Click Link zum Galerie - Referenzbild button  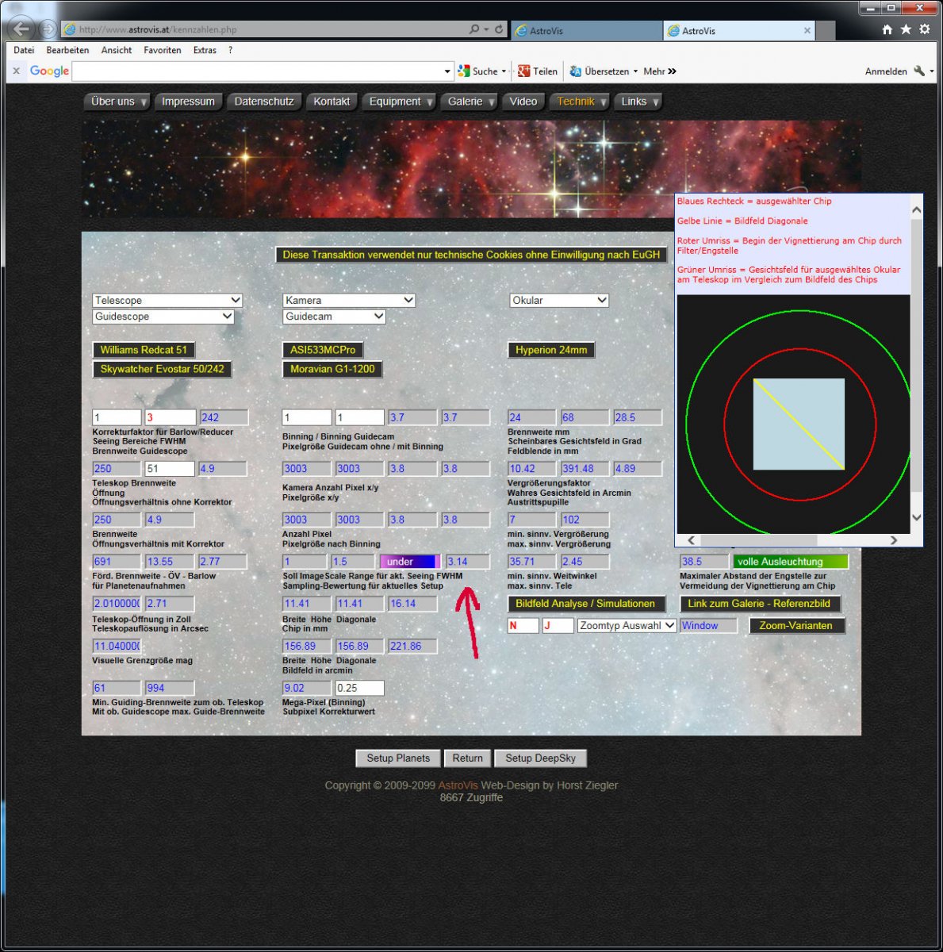click(759, 604)
